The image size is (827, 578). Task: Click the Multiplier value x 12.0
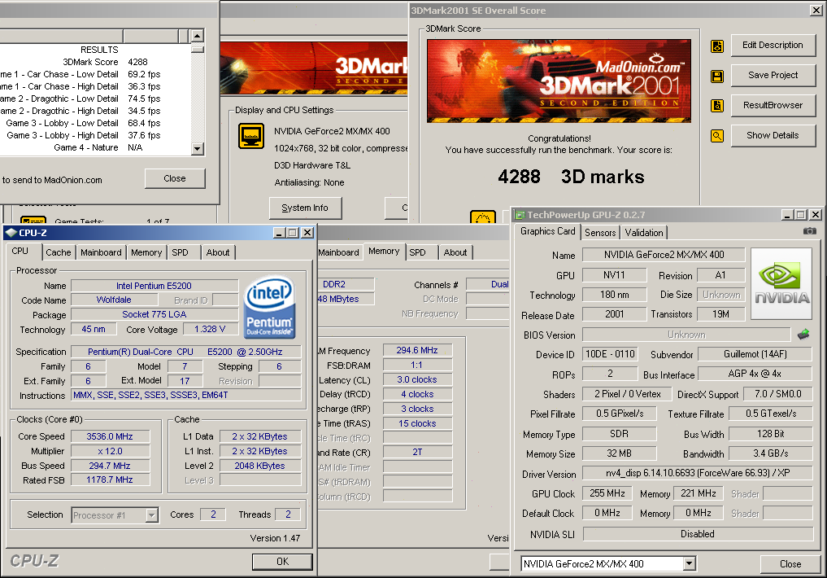[x=110, y=451]
